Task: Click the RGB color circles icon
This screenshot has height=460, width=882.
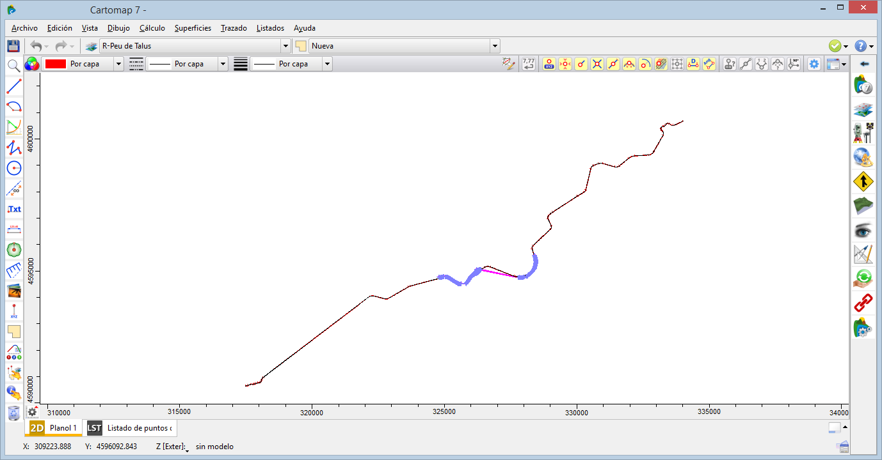Action: (x=32, y=64)
